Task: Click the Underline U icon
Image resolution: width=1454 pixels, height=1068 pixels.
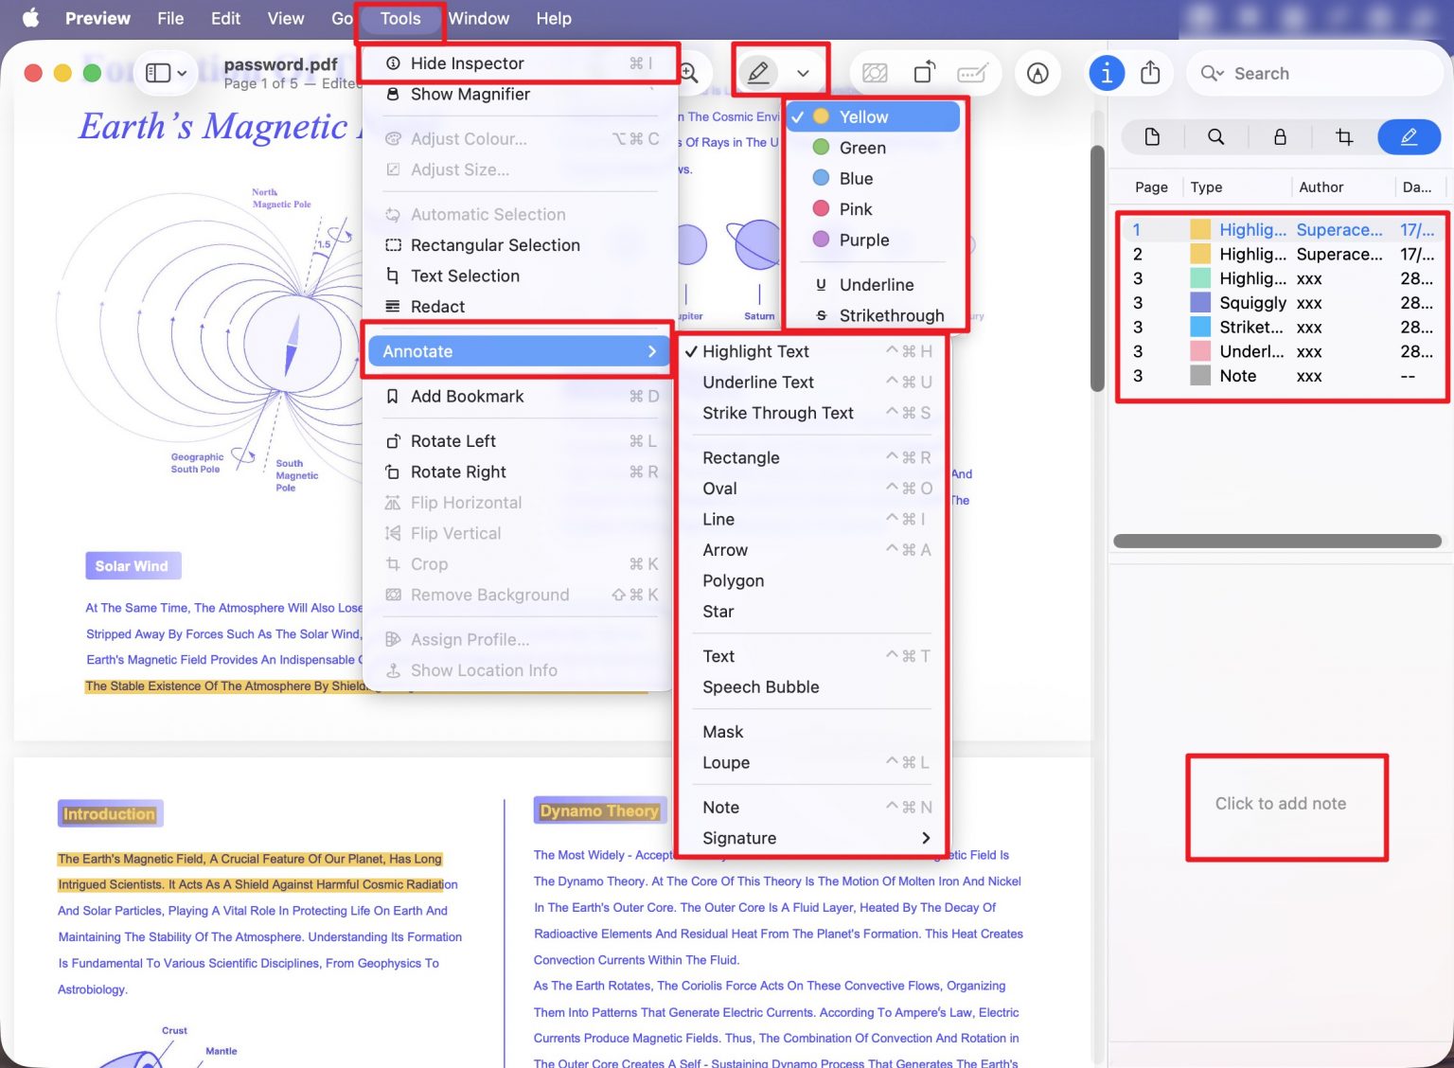Action: pos(821,285)
